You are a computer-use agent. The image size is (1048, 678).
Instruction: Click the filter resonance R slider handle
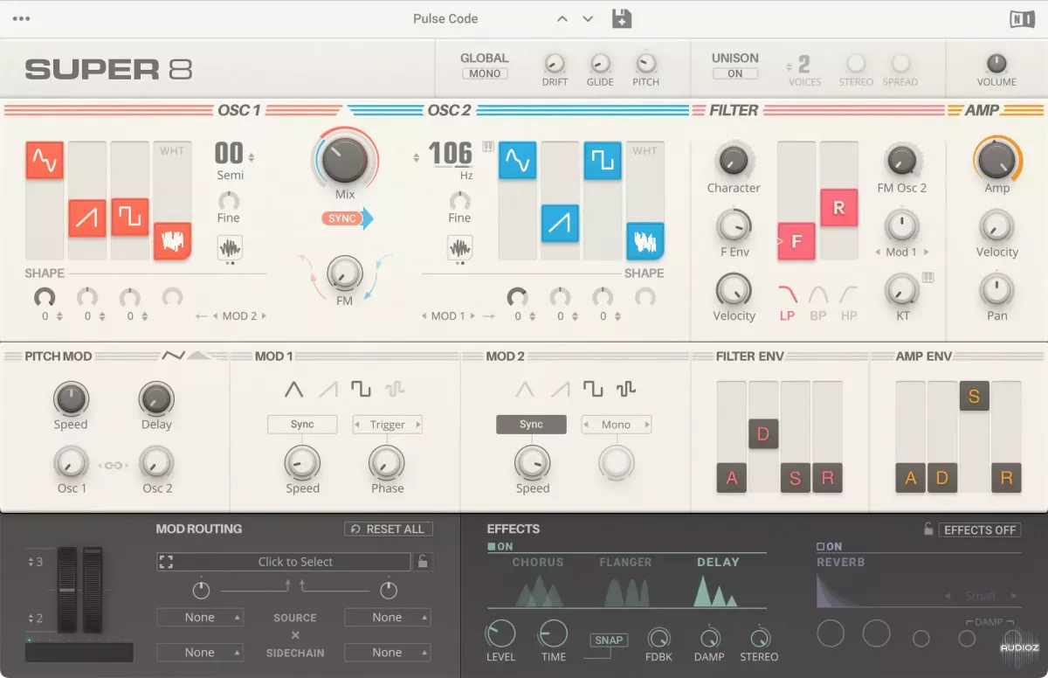coord(839,208)
